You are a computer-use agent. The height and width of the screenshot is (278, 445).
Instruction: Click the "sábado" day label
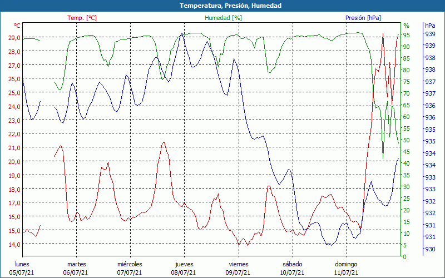293,265
